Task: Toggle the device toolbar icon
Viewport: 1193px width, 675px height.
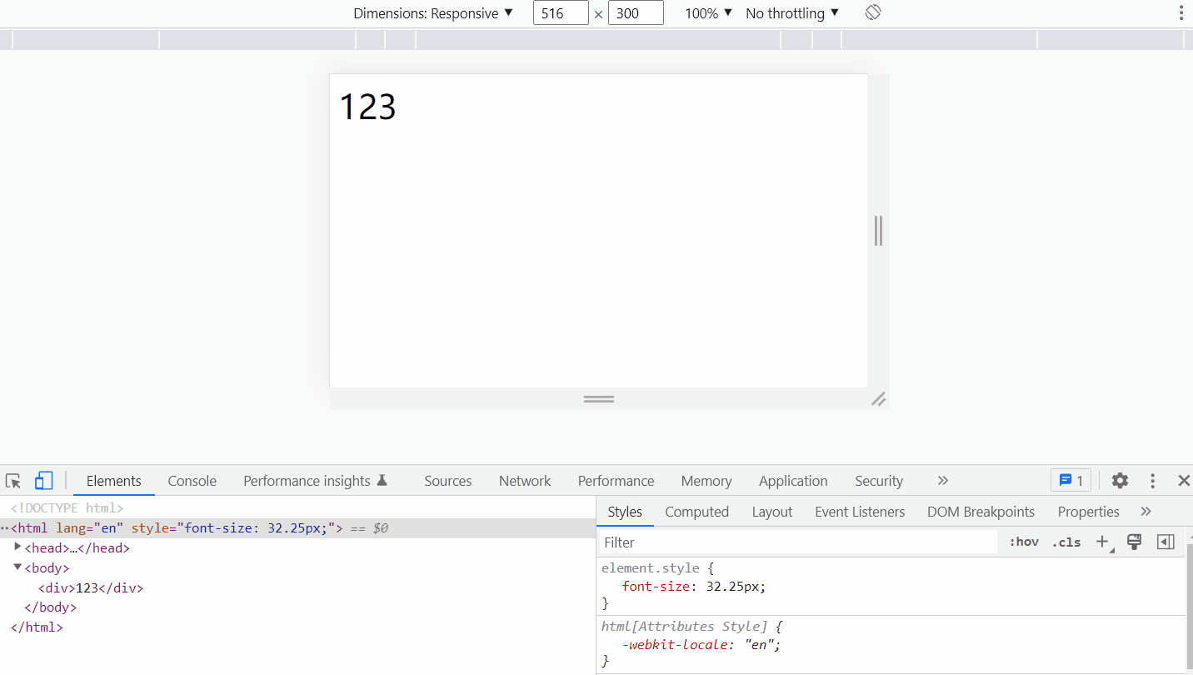Action: (43, 481)
